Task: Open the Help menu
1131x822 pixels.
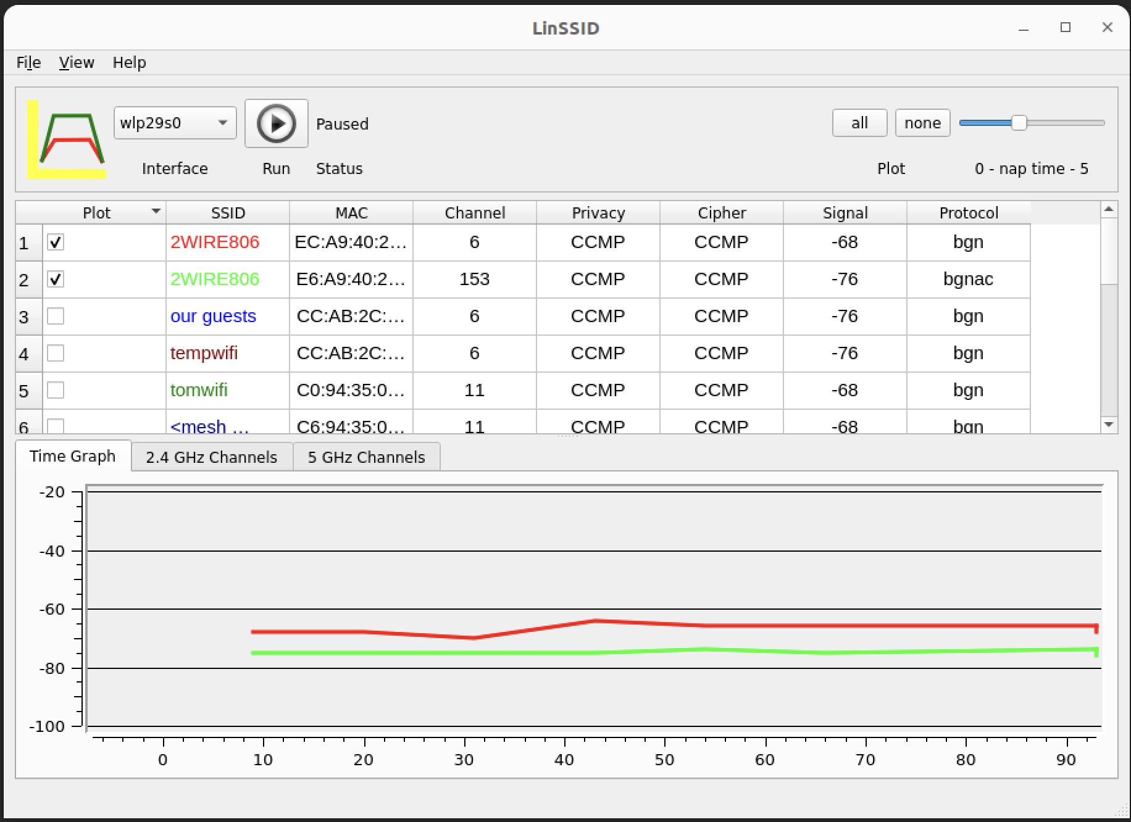Action: click(129, 62)
